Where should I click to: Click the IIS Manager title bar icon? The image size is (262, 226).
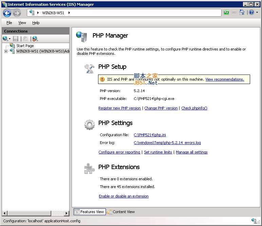click(4, 4)
